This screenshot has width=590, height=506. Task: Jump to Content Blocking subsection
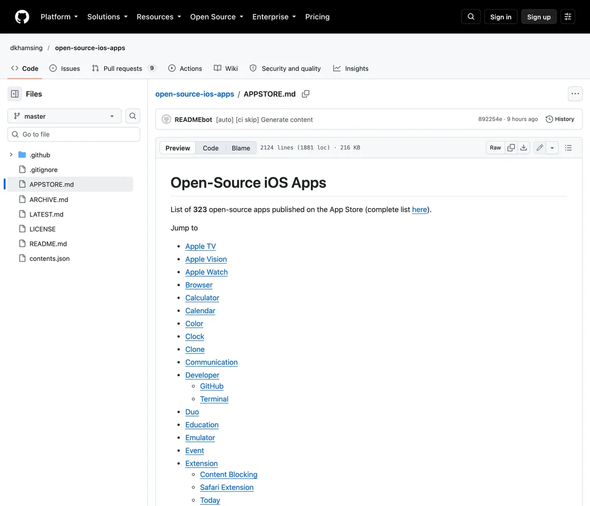tap(229, 475)
